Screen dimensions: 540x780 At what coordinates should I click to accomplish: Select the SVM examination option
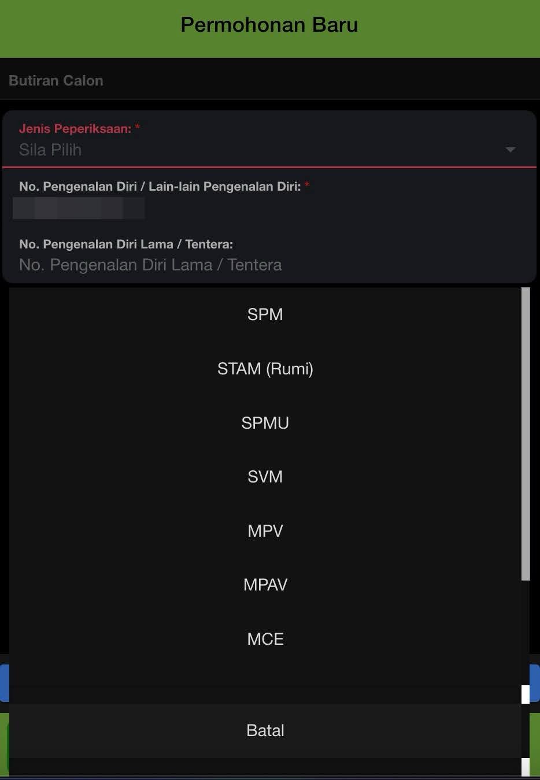(265, 476)
